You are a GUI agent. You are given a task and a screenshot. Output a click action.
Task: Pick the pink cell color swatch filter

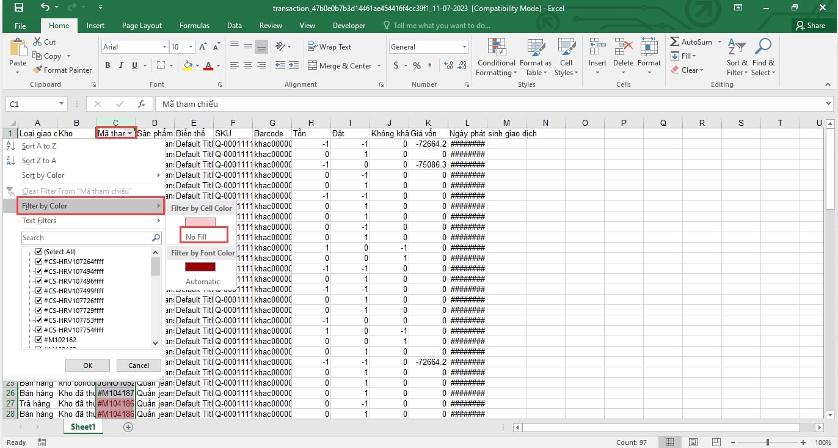point(200,222)
